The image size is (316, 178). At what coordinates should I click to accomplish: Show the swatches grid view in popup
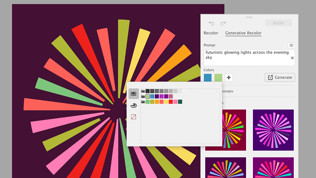(134, 94)
